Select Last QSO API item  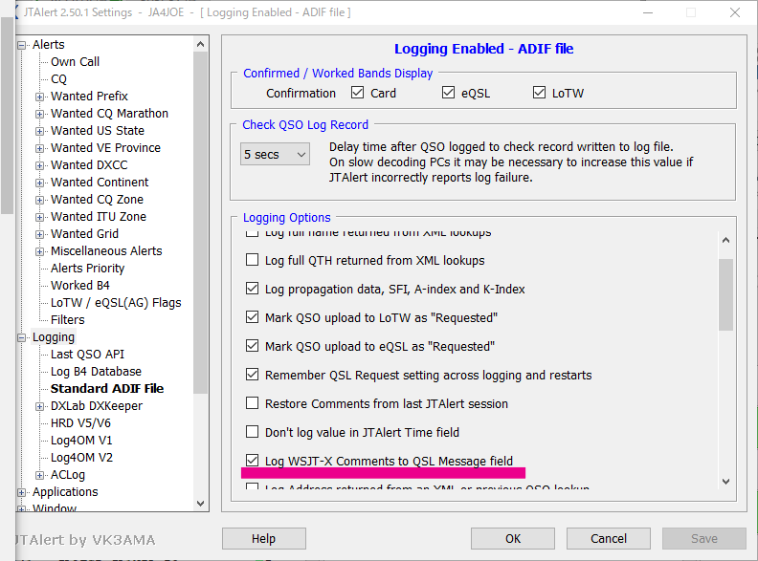coord(87,355)
